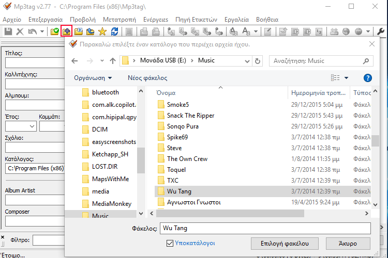The height and width of the screenshot is (258, 388).
Task: Click the Τίτλος input field
Action: tap(35, 63)
